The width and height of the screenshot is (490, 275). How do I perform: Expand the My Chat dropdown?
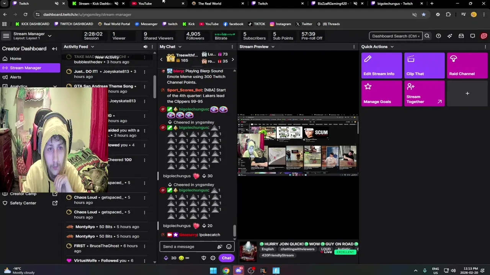pos(179,47)
